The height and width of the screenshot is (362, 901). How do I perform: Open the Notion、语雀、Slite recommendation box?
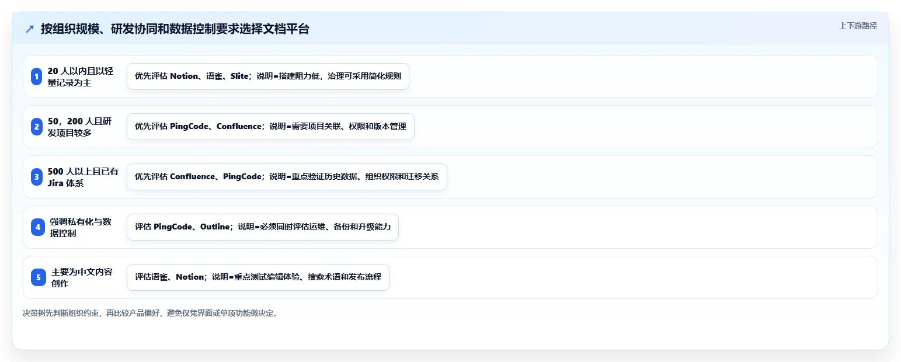[268, 76]
